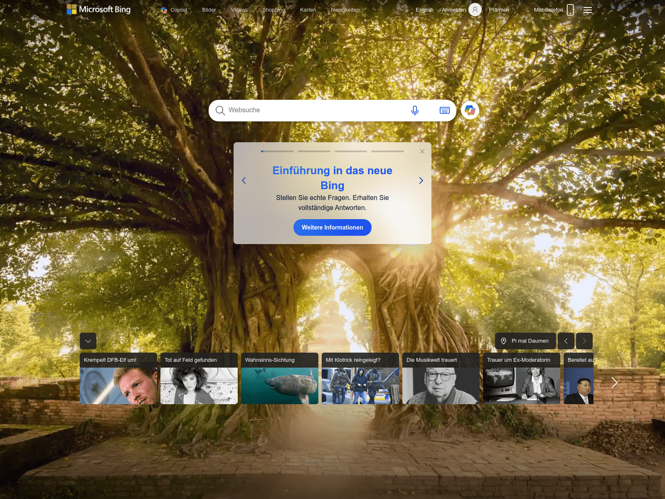
Task: Advance the news carousel with the right arrow
Action: coord(614,383)
